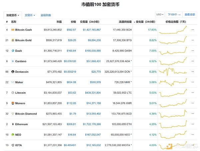The width and height of the screenshot is (200, 151).
Task: Sort by 流通供给量 column header
Action: pyautogui.click(x=125, y=22)
